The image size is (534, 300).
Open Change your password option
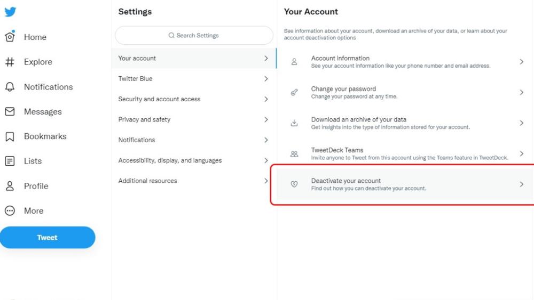click(x=343, y=92)
